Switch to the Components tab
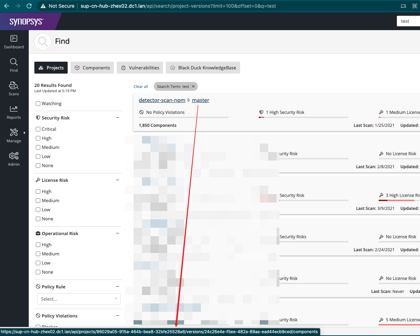The height and width of the screenshot is (336, 420). pyautogui.click(x=92, y=68)
